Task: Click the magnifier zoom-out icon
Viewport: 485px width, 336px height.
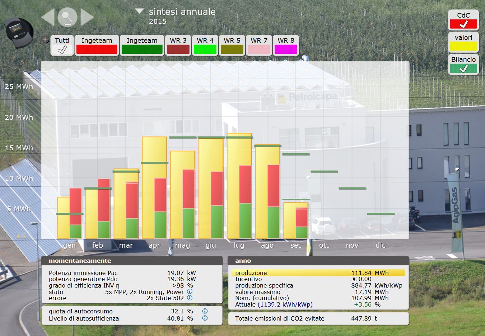Action: click(67, 17)
